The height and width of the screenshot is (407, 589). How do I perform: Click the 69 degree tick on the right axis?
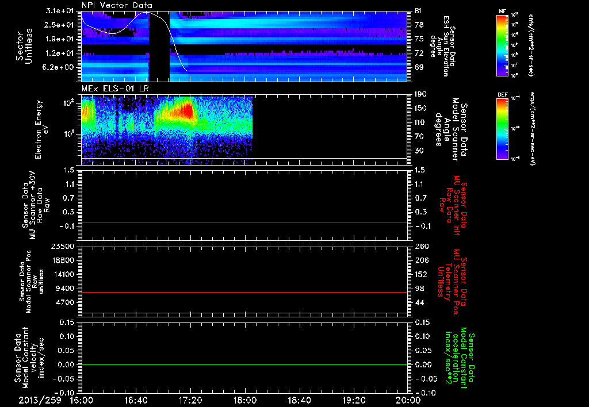(x=419, y=67)
